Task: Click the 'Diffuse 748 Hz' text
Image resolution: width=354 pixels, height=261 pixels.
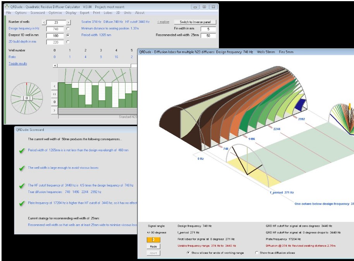Action: [113, 22]
